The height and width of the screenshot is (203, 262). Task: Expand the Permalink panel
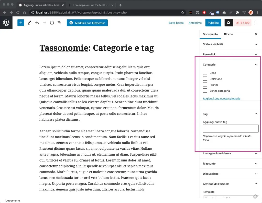[230, 54]
